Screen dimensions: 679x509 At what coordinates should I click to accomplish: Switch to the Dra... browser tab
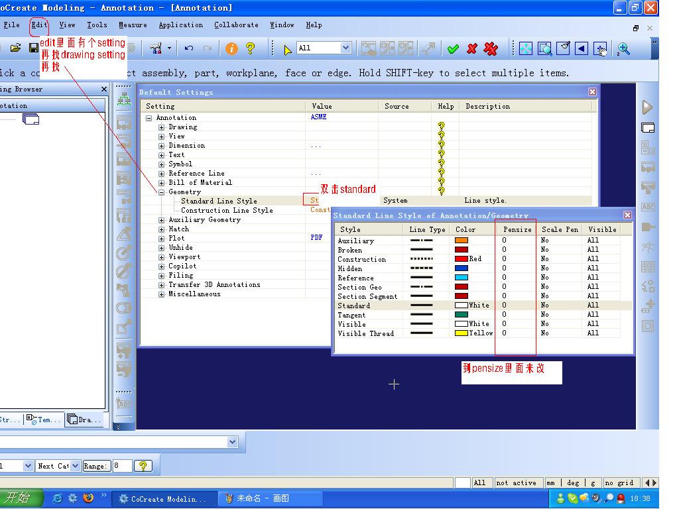point(84,420)
